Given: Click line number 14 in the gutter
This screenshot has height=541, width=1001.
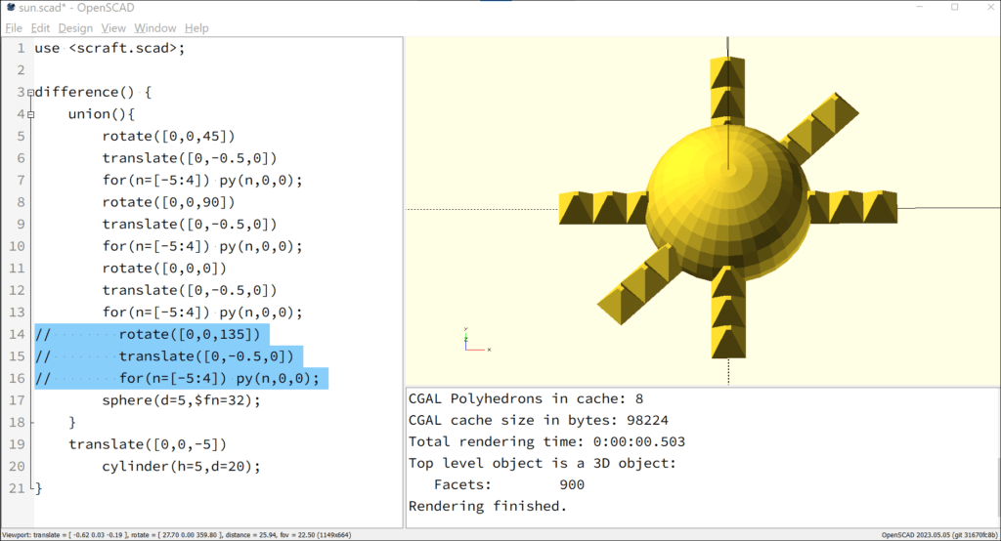Looking at the screenshot, I should (17, 334).
